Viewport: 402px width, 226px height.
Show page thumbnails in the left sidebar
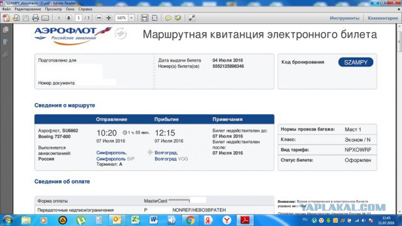coord(6,30)
